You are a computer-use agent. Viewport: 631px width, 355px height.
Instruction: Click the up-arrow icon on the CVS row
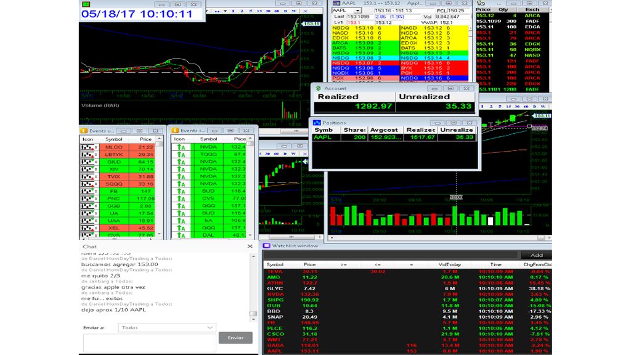[181, 198]
